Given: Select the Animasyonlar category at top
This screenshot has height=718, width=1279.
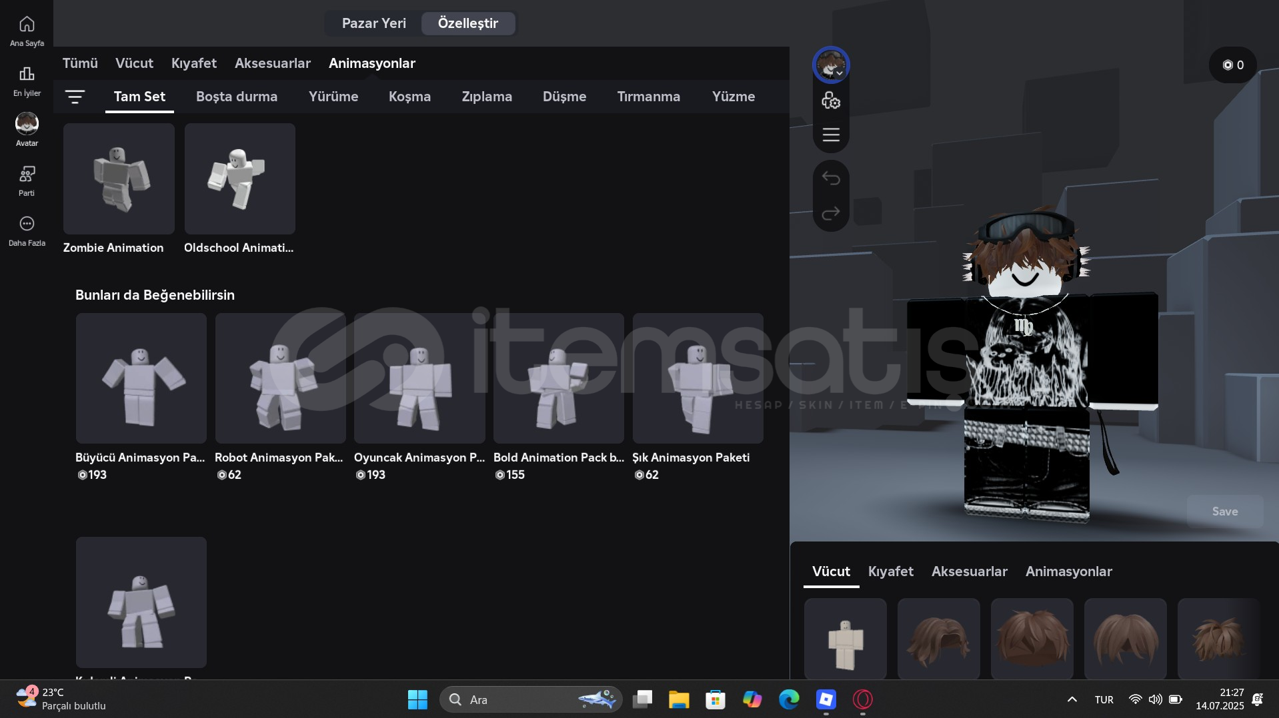Looking at the screenshot, I should 372,63.
